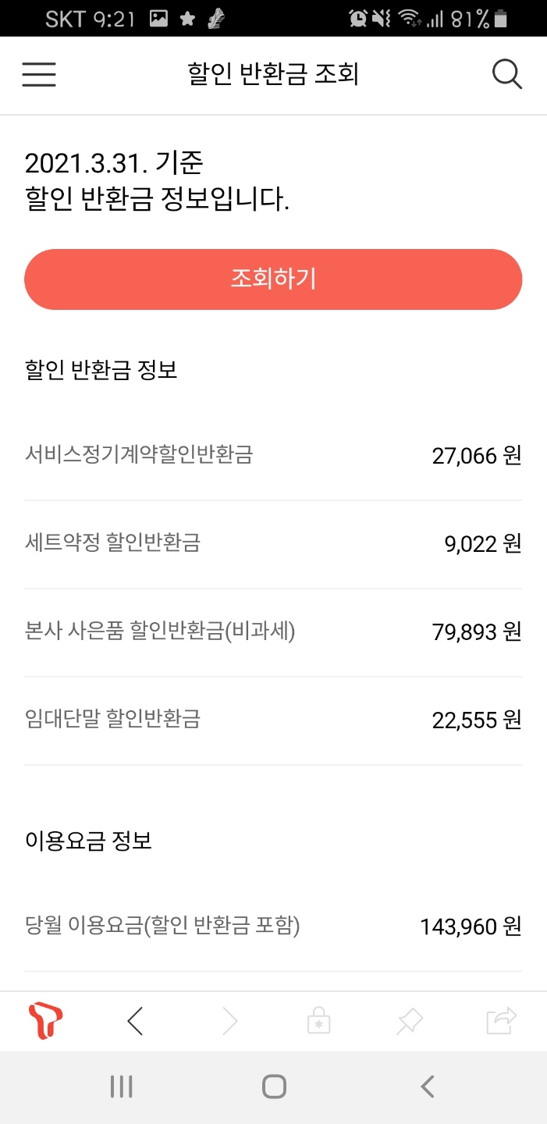The width and height of the screenshot is (547, 1124).
Task: Tap the search magnifier icon
Action: coord(507,75)
